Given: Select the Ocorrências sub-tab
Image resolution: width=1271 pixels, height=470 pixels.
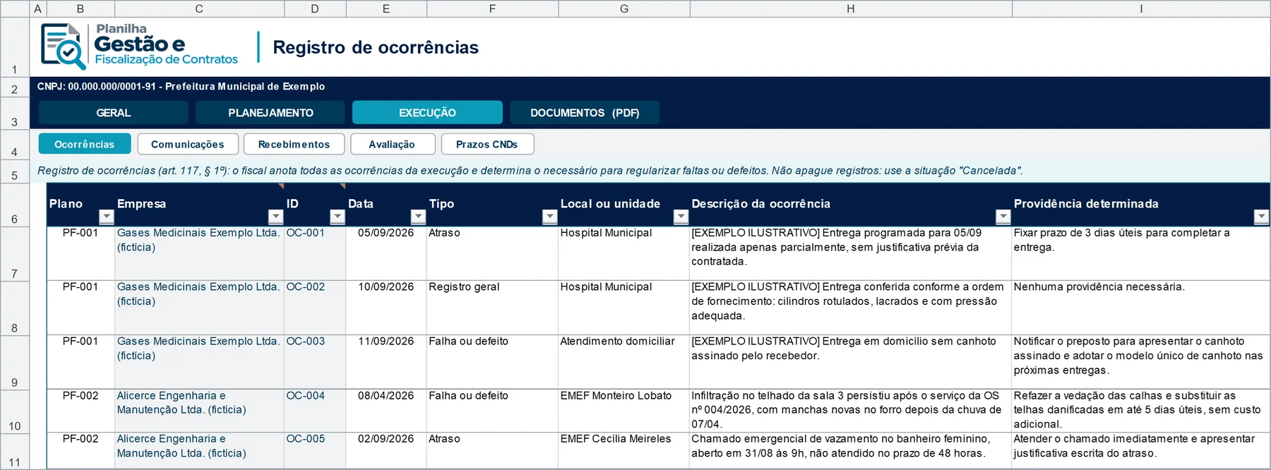Looking at the screenshot, I should [x=85, y=144].
